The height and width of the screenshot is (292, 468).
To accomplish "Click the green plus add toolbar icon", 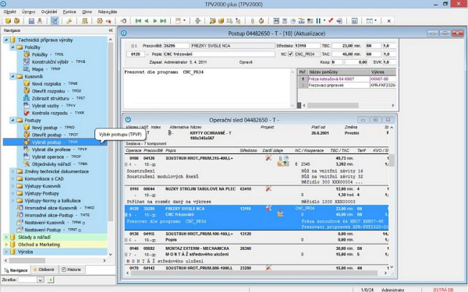I will [197, 21].
